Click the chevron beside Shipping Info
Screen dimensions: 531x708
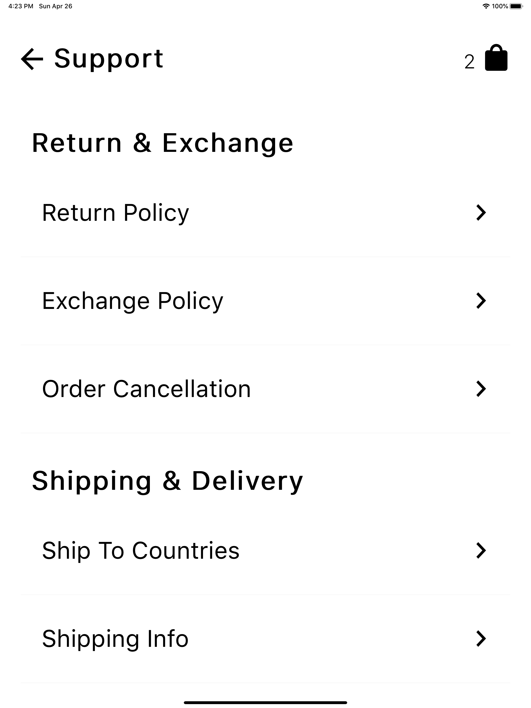481,639
